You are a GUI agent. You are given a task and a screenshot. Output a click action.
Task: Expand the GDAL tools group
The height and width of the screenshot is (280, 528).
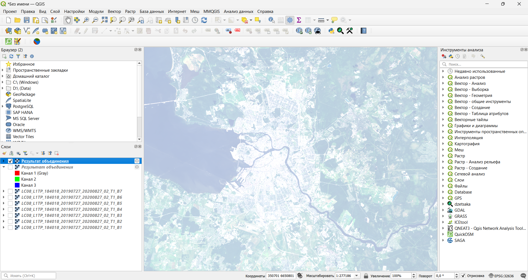[443, 210]
